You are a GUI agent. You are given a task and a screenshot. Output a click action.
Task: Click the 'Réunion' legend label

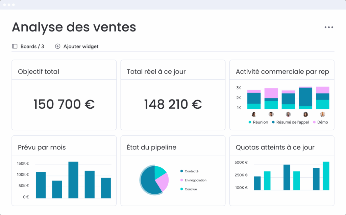tap(261, 122)
